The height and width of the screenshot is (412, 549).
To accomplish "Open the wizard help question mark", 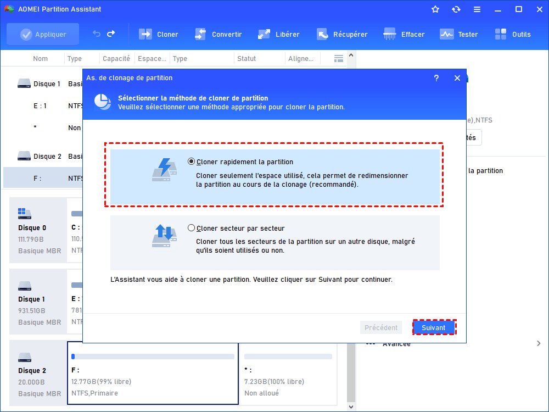I will tap(436, 78).
